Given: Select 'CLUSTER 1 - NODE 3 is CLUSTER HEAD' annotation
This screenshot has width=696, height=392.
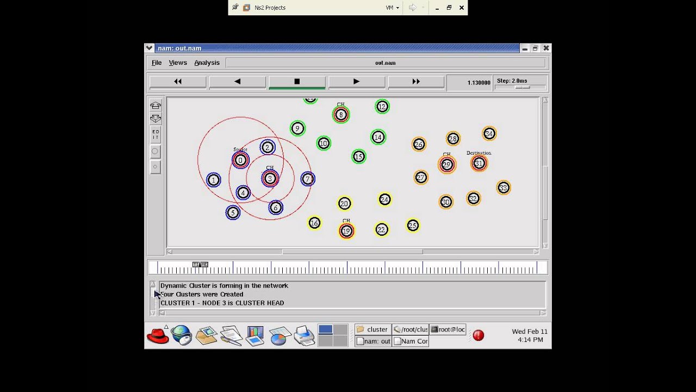Looking at the screenshot, I should [222, 303].
